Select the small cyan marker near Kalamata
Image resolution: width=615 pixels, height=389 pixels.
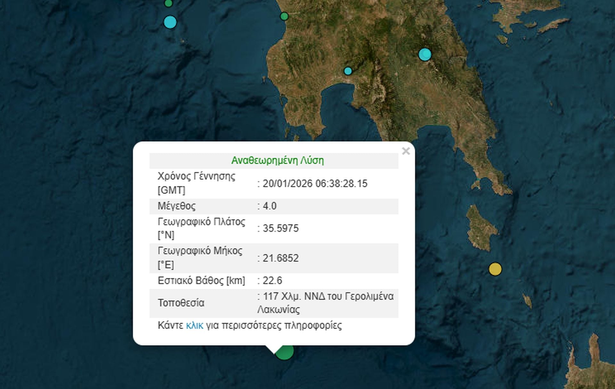[348, 71]
